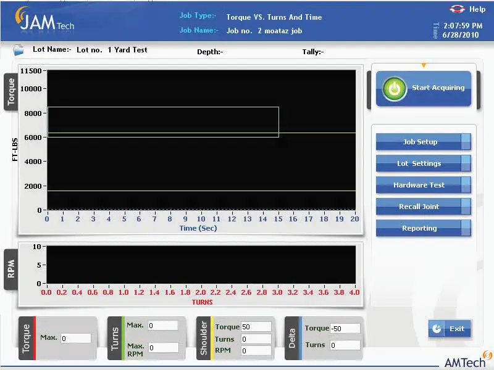Click the JAM Tech logo

(44, 20)
